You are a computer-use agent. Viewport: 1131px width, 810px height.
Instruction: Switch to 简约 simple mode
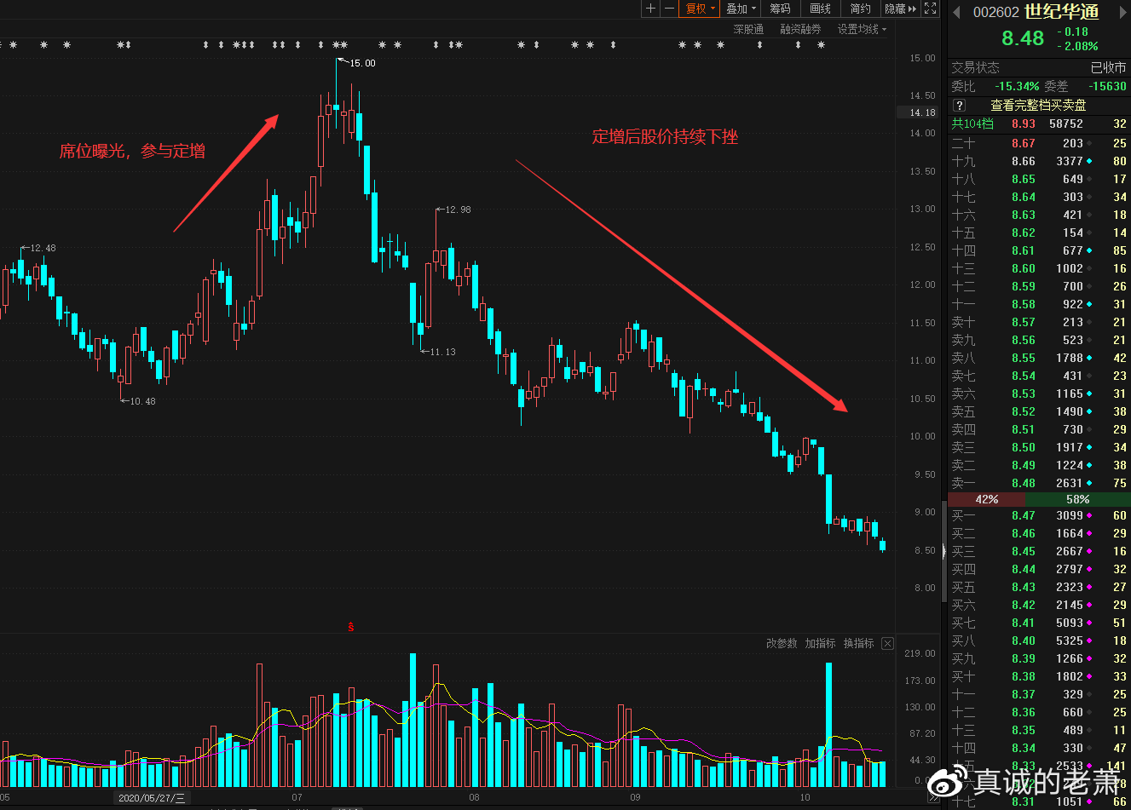click(861, 9)
